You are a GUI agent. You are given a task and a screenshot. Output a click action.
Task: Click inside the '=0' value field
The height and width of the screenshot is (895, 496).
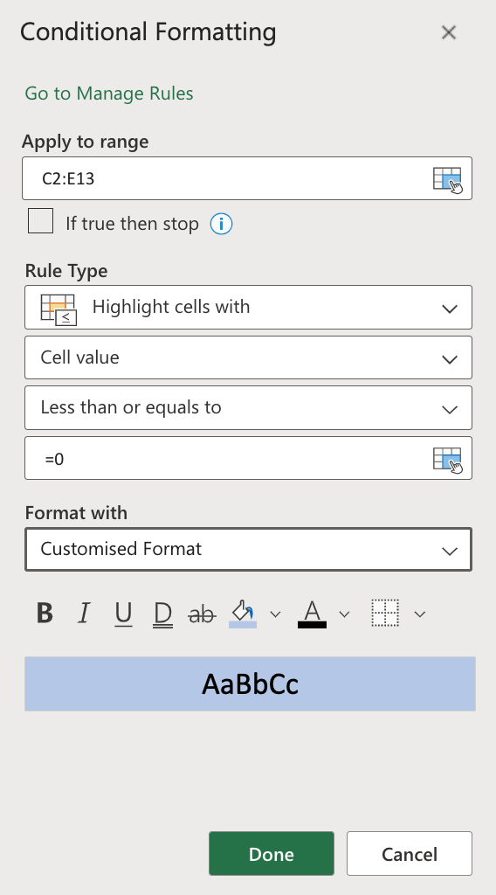click(x=228, y=458)
